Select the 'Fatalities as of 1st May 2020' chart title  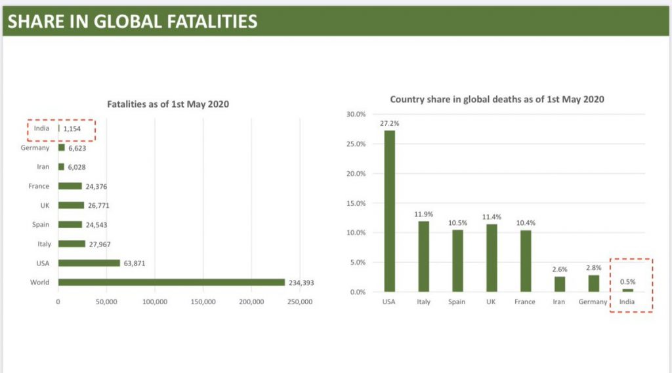coord(168,104)
